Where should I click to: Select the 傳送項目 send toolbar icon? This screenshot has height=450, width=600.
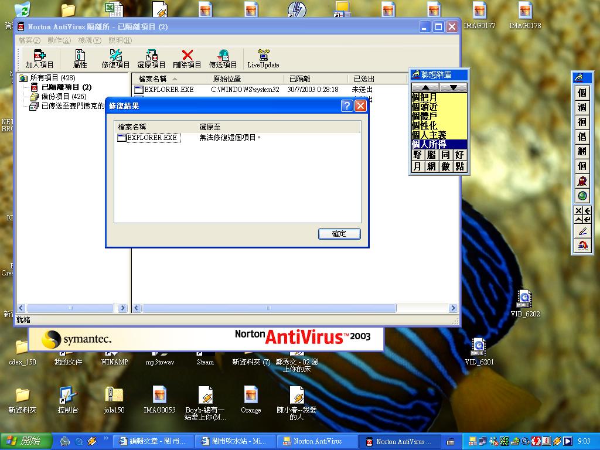coord(223,59)
